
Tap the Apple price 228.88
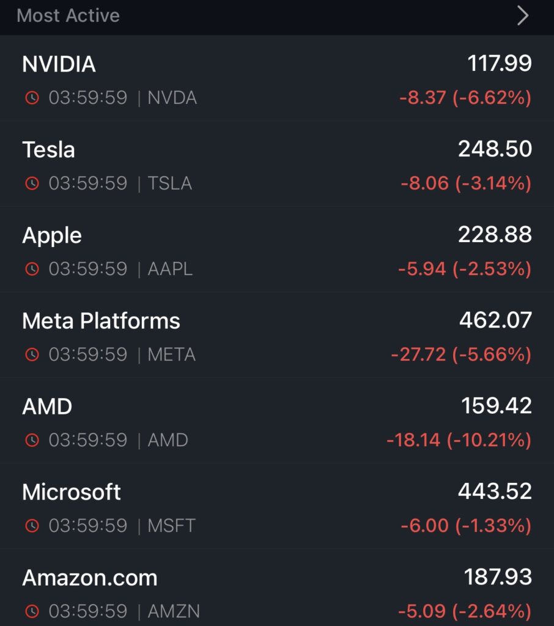[495, 235]
